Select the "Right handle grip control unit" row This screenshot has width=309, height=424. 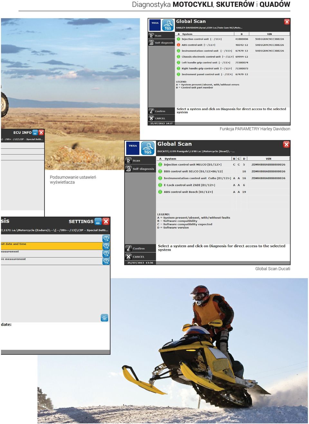pos(232,68)
